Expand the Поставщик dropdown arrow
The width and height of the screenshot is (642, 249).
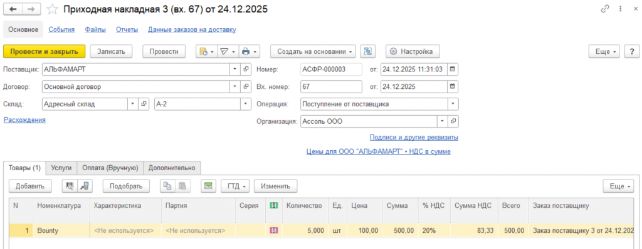click(235, 69)
